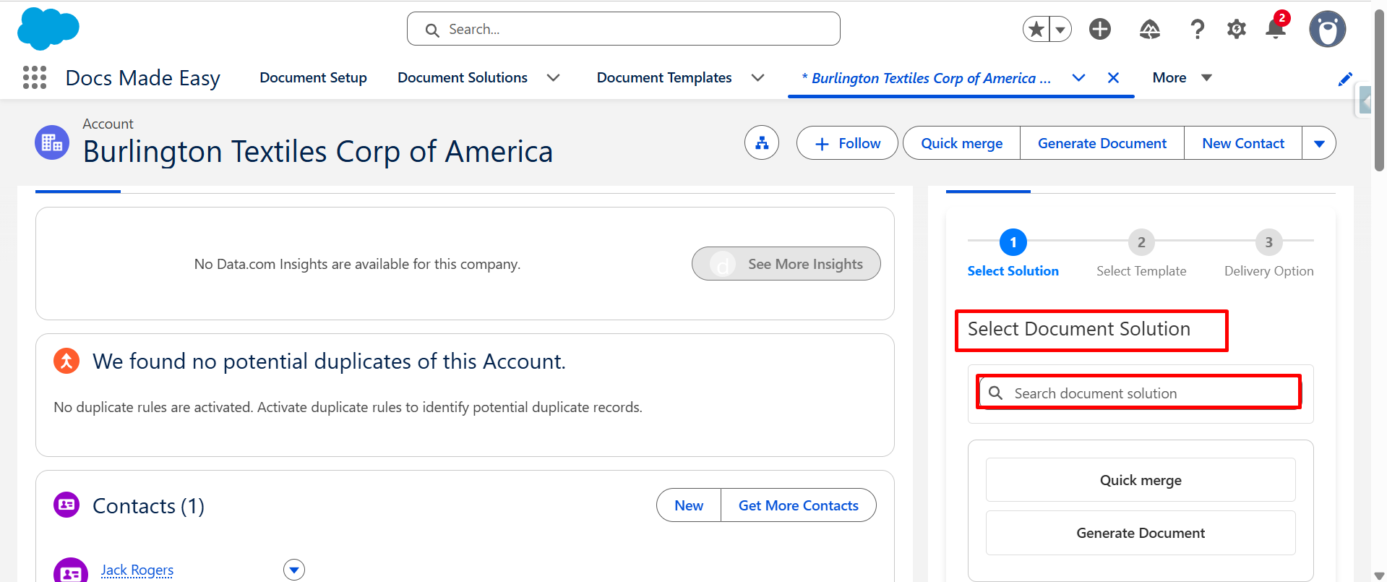The width and height of the screenshot is (1387, 582).
Task: Open the Notifications bell
Action: (1276, 27)
